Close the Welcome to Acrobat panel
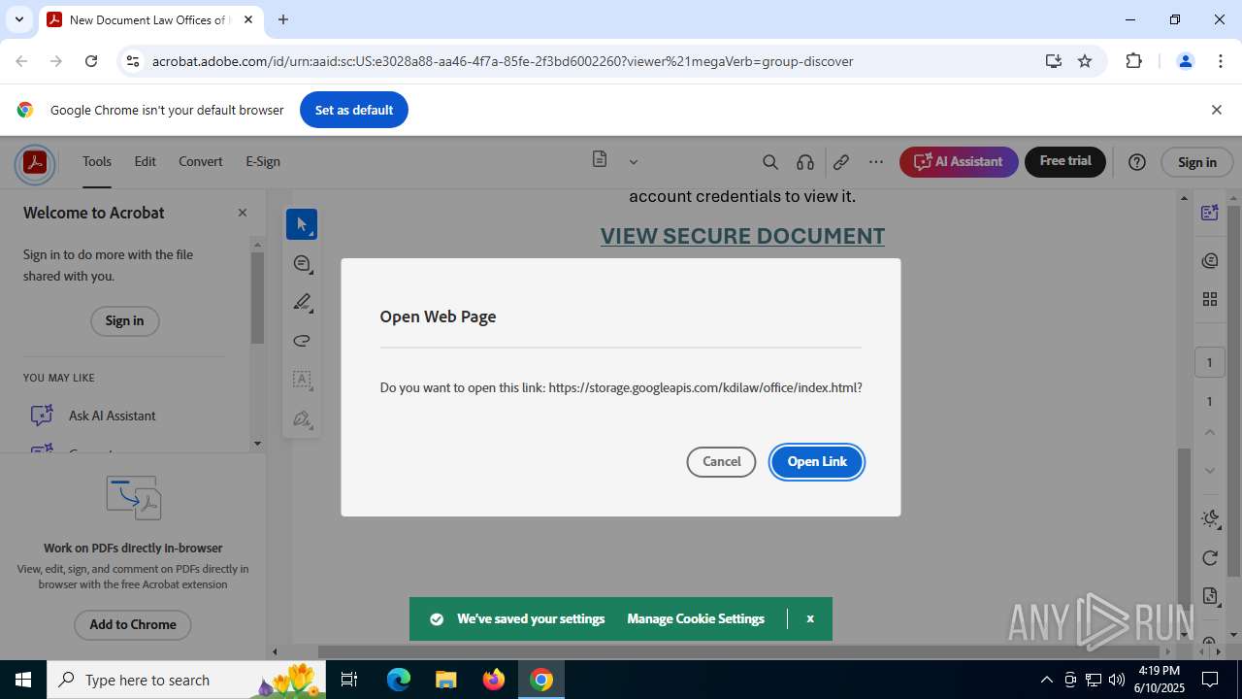 tap(243, 213)
